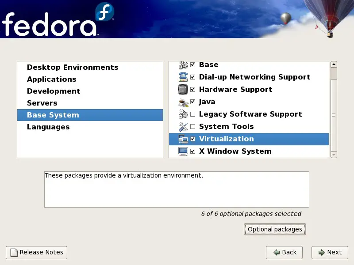Open the Release Notes
The image size is (354, 265).
pos(36,252)
